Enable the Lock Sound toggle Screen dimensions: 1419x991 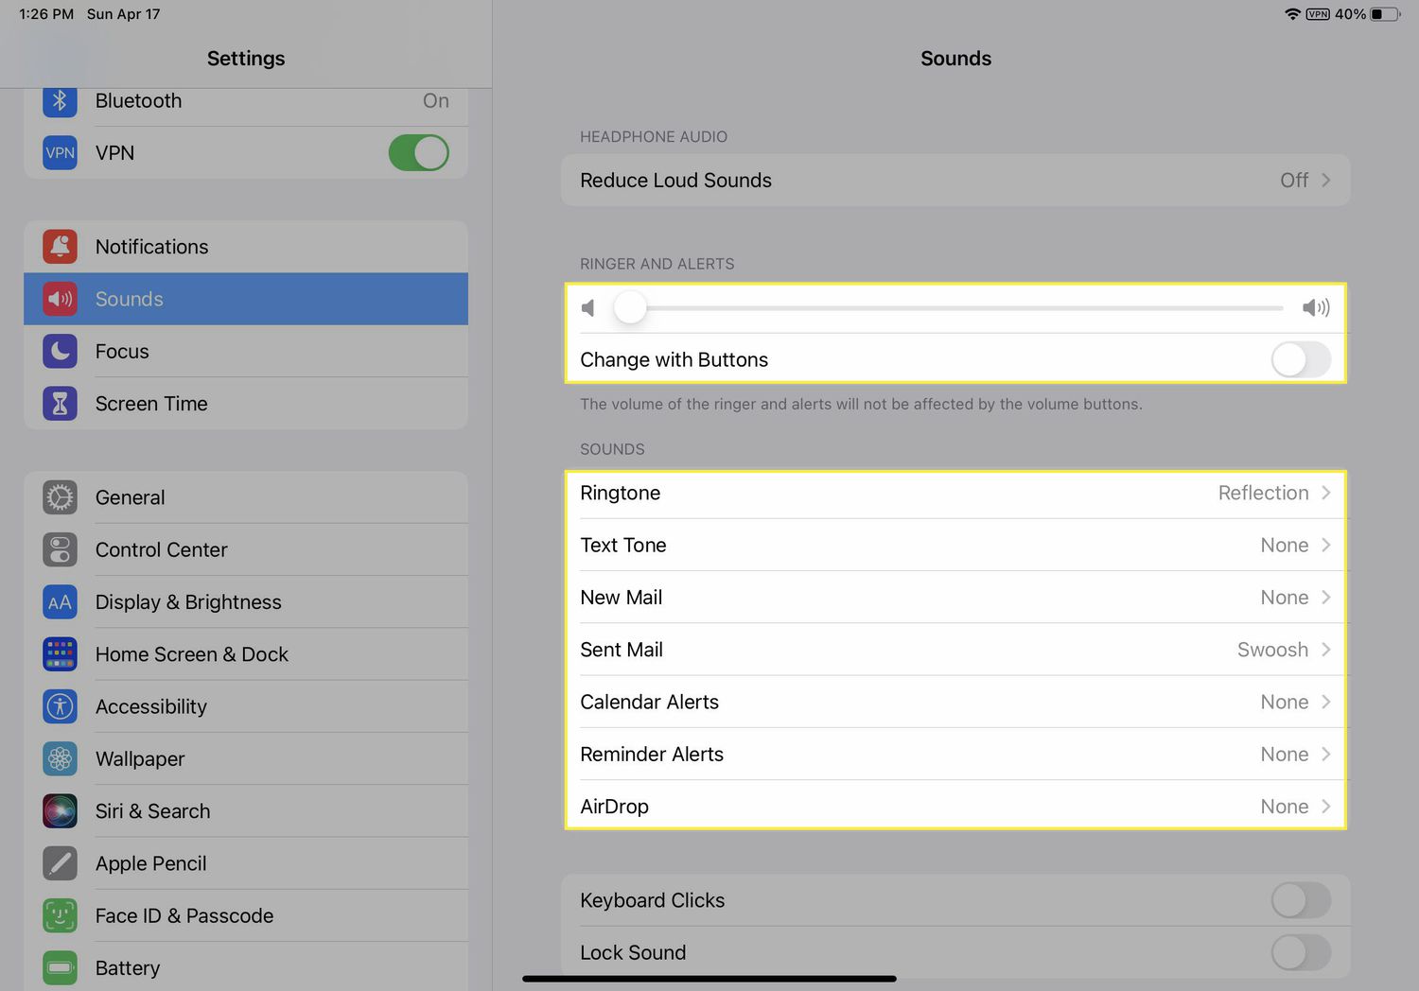point(1300,952)
